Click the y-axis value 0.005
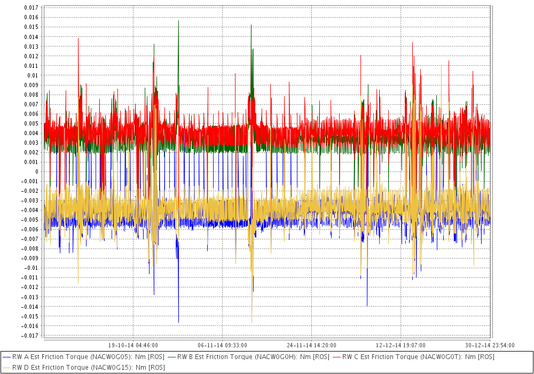The image size is (534, 374). (x=32, y=123)
